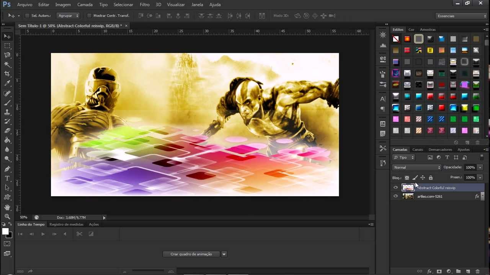The width and height of the screenshot is (490, 275).
Task: Select the Dodge tool
Action: pos(7,159)
